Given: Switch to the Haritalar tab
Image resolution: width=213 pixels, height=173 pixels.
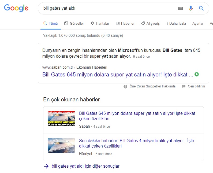Looking at the screenshot, I should [x=100, y=23].
